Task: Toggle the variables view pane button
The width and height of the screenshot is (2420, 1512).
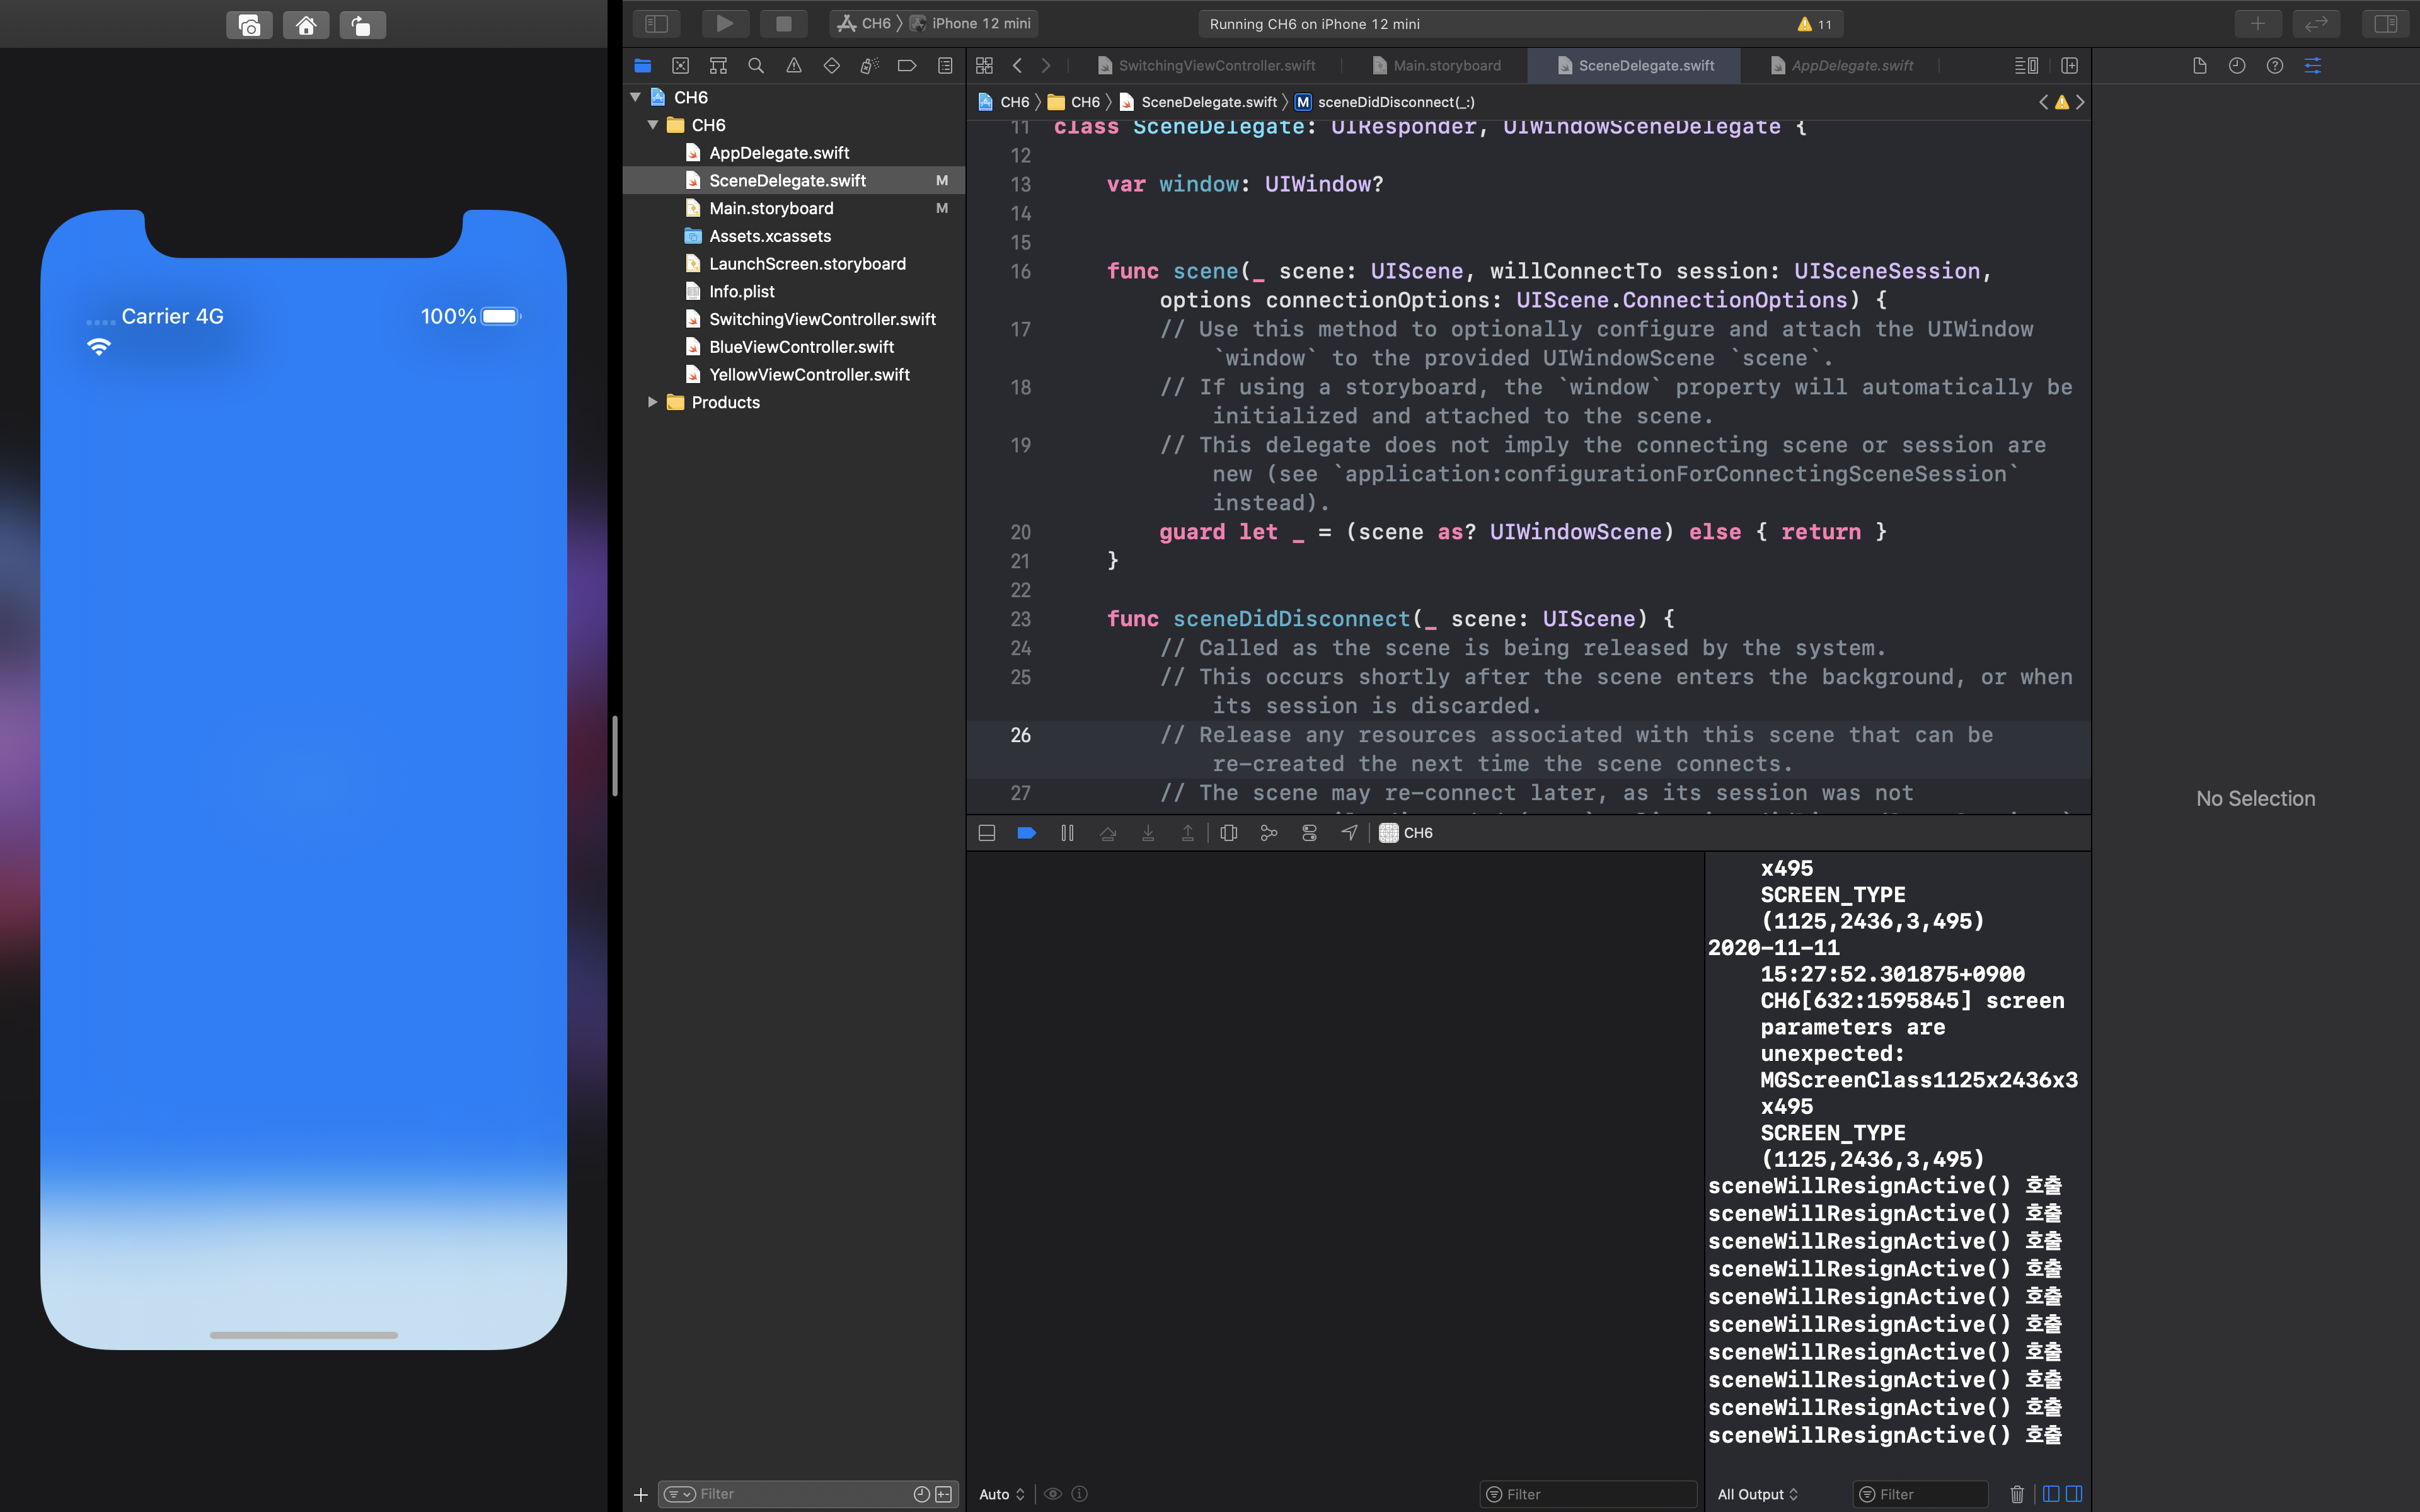Action: 2050,1494
